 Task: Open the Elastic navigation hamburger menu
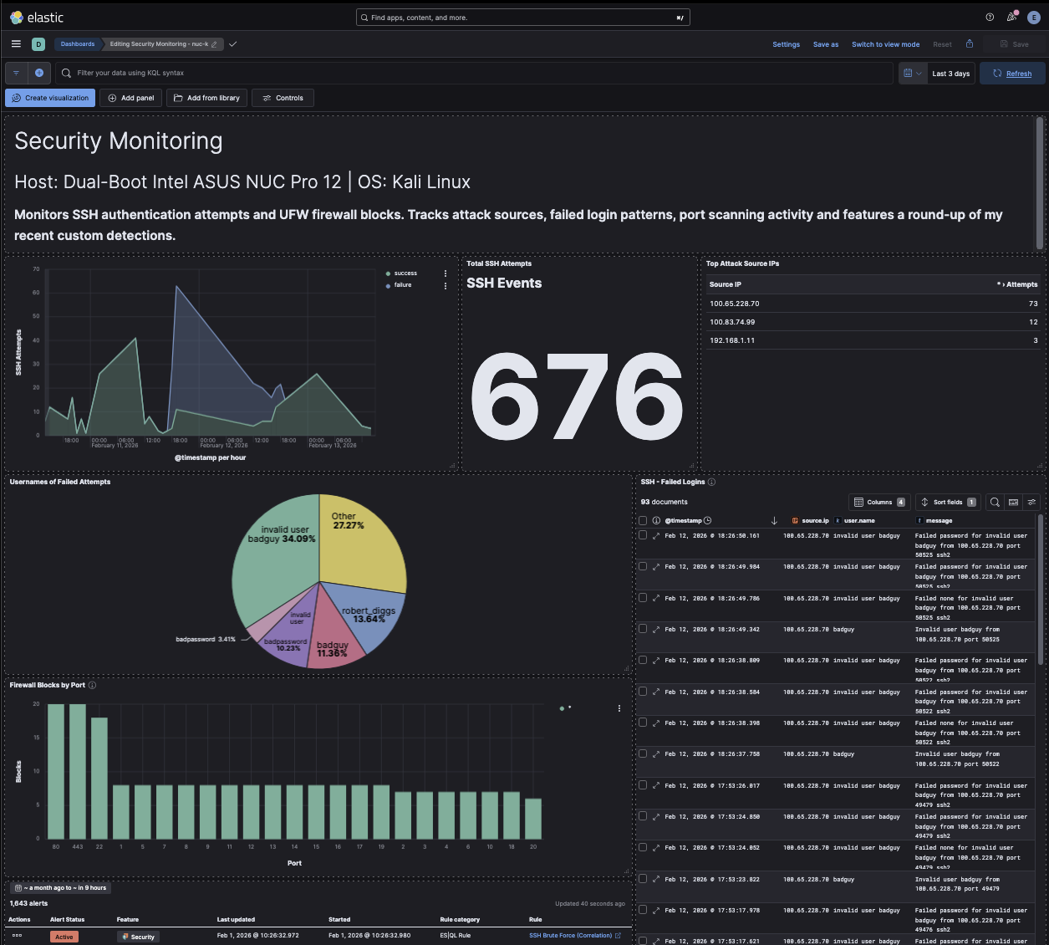16,43
